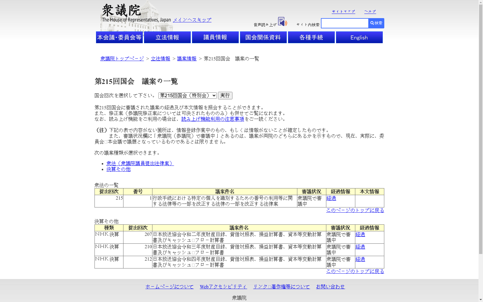Image resolution: width=483 pixels, height=302 pixels.
Task: Click the 議案情報 breadcrumb link
Action: pyautogui.click(x=187, y=59)
